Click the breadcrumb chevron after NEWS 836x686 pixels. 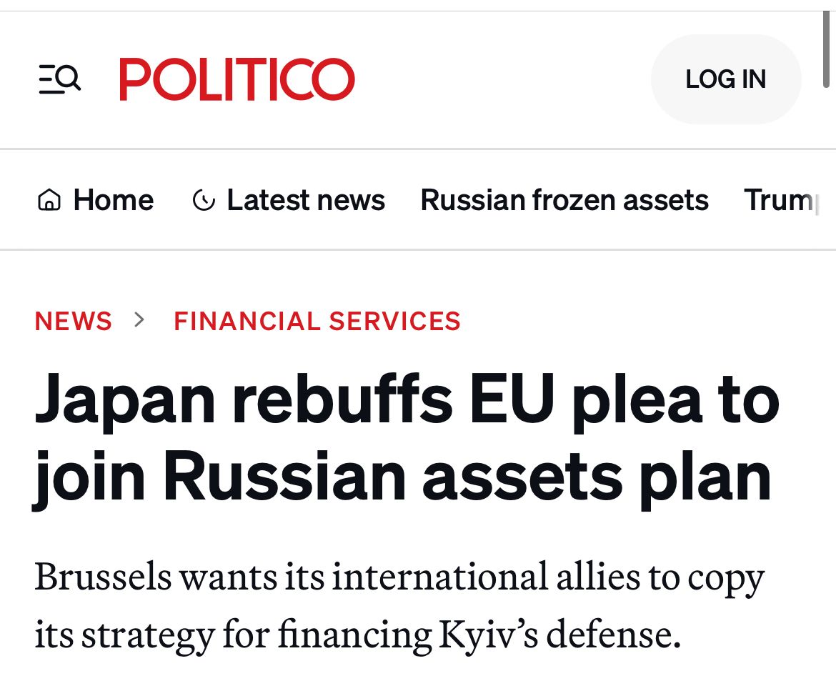140,319
